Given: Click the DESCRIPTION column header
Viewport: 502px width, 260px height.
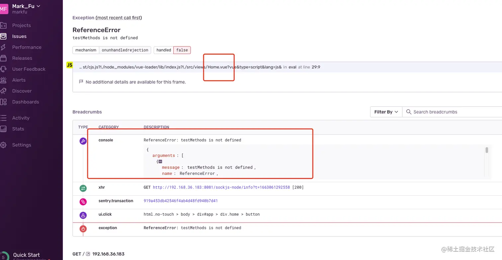Looking at the screenshot, I should [156, 127].
